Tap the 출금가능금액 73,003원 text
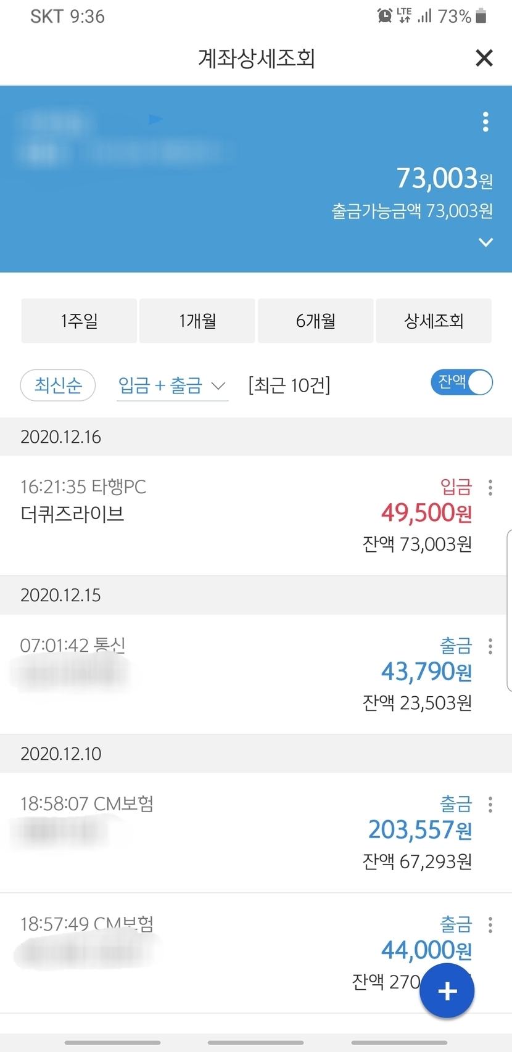 point(412,212)
